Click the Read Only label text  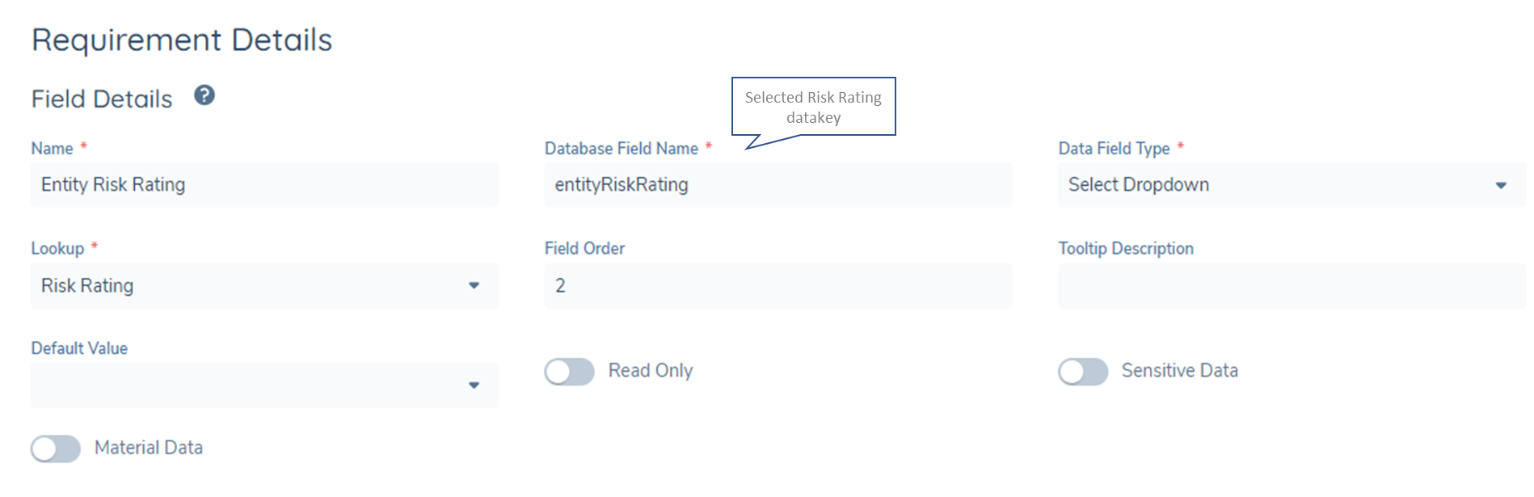651,370
